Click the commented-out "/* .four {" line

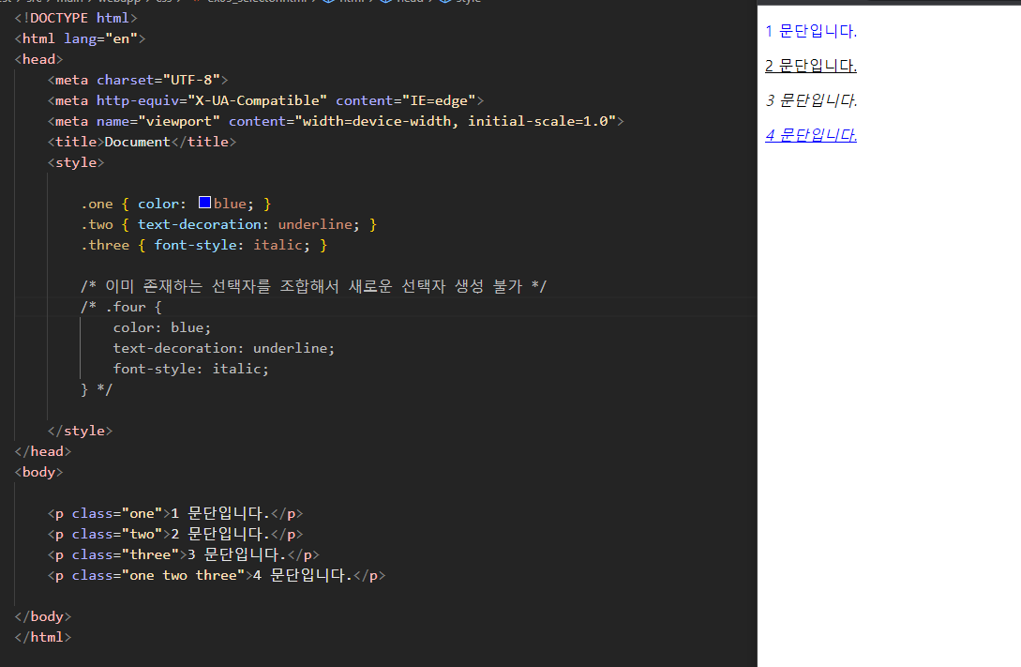121,307
